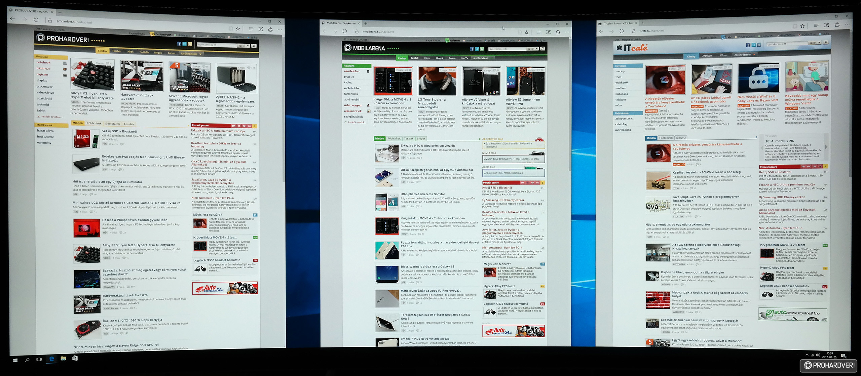Open the Hub in the Prohardver window
Viewport: 861px width, 376px height.
point(251,29)
